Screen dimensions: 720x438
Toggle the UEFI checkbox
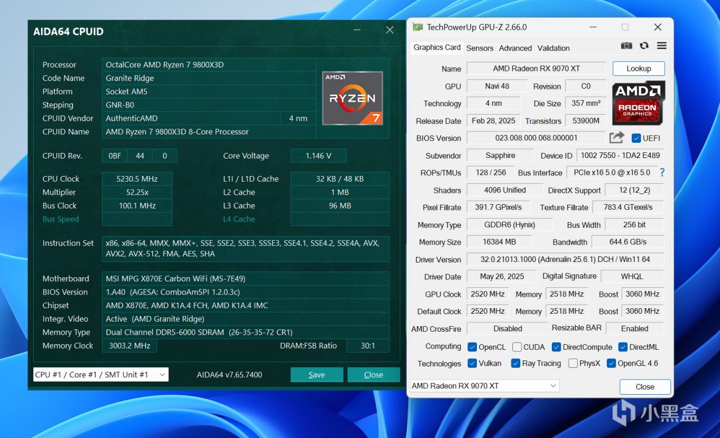click(636, 138)
